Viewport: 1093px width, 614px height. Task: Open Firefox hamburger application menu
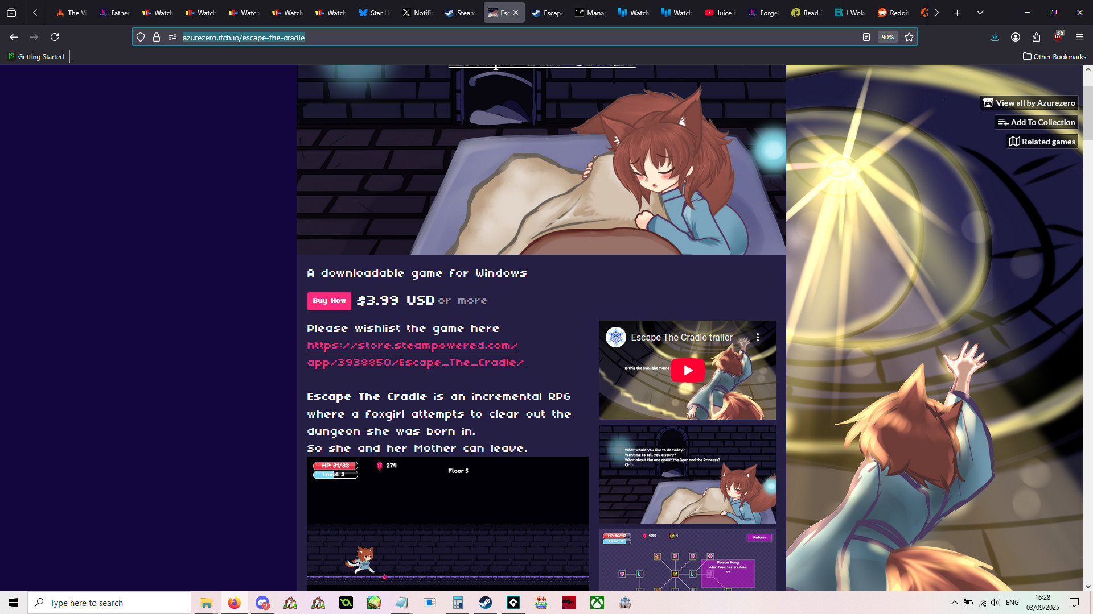[1079, 37]
